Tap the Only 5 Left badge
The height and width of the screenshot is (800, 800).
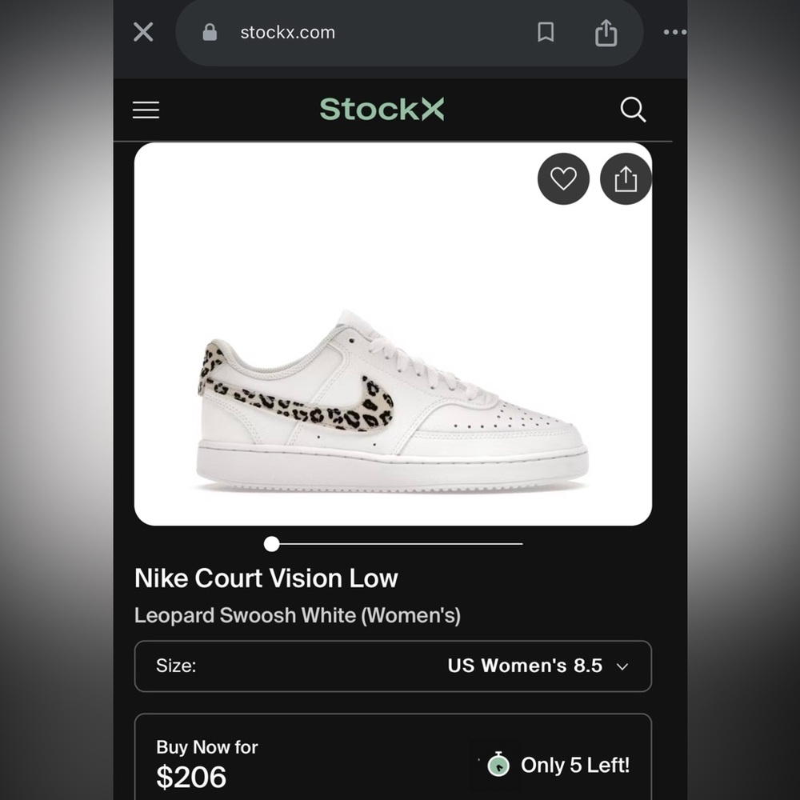point(558,766)
